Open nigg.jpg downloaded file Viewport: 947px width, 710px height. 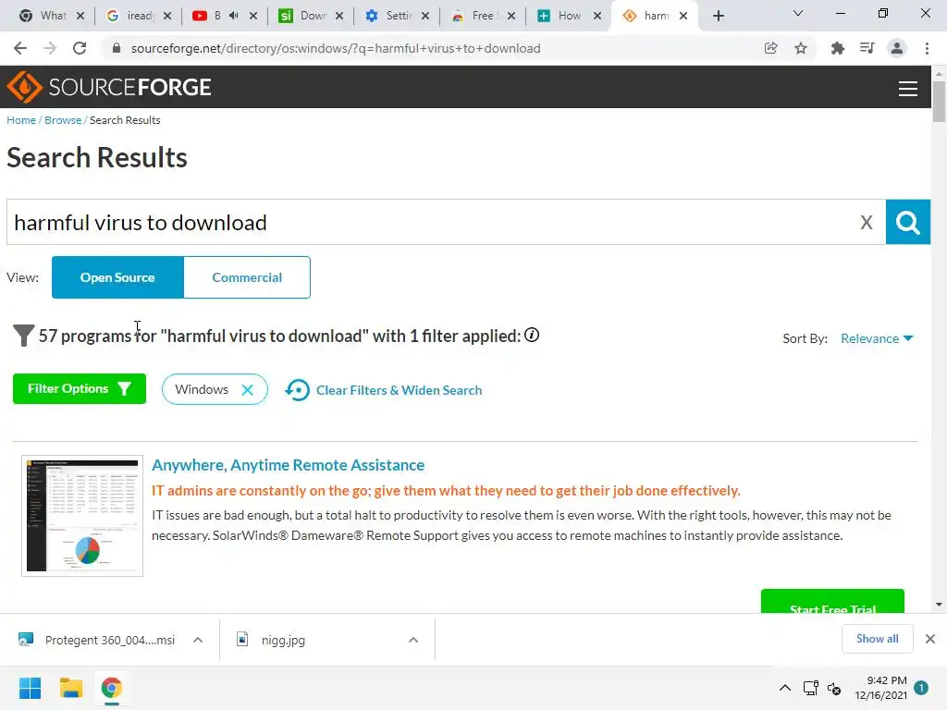click(x=284, y=640)
